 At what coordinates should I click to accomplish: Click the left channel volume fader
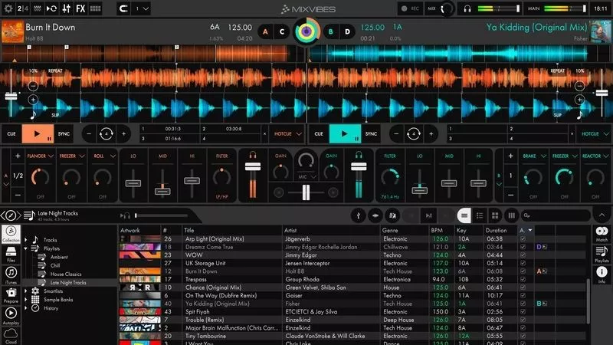pyautogui.click(x=253, y=167)
